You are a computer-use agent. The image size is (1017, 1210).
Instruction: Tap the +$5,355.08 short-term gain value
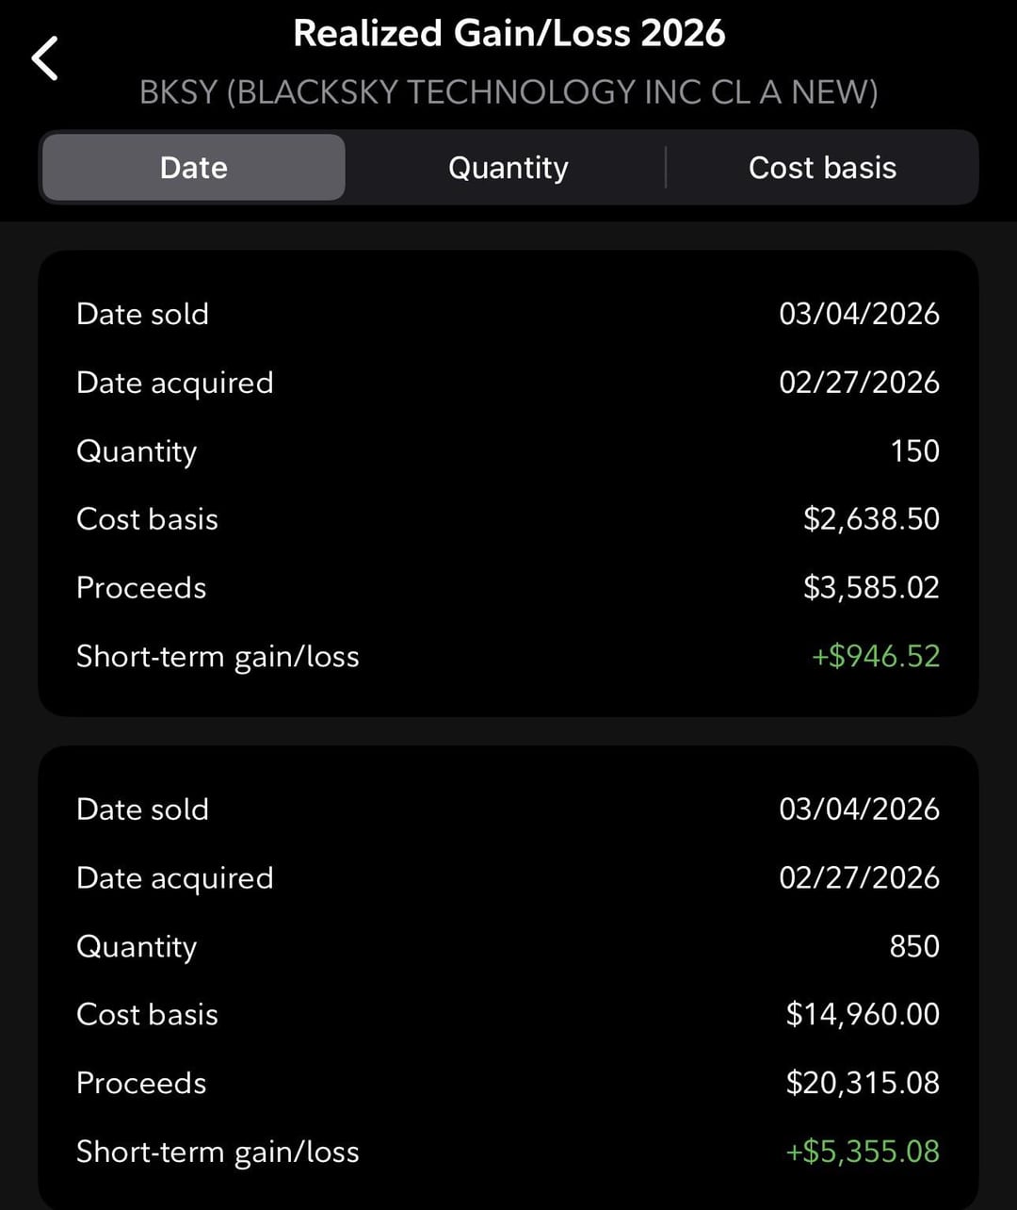click(x=863, y=1151)
